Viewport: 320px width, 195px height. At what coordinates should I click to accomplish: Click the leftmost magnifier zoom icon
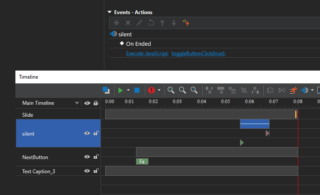coord(171,90)
